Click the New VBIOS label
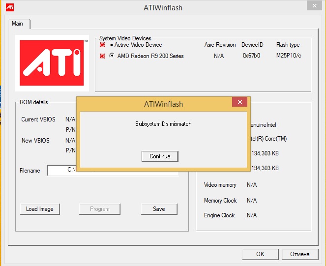 35,141
